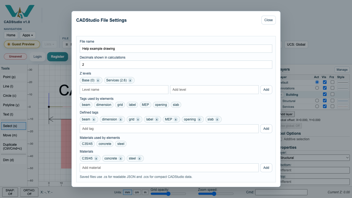Choose the Polyline (y) tool
Viewport: 352px width, 198px height.
13,105
